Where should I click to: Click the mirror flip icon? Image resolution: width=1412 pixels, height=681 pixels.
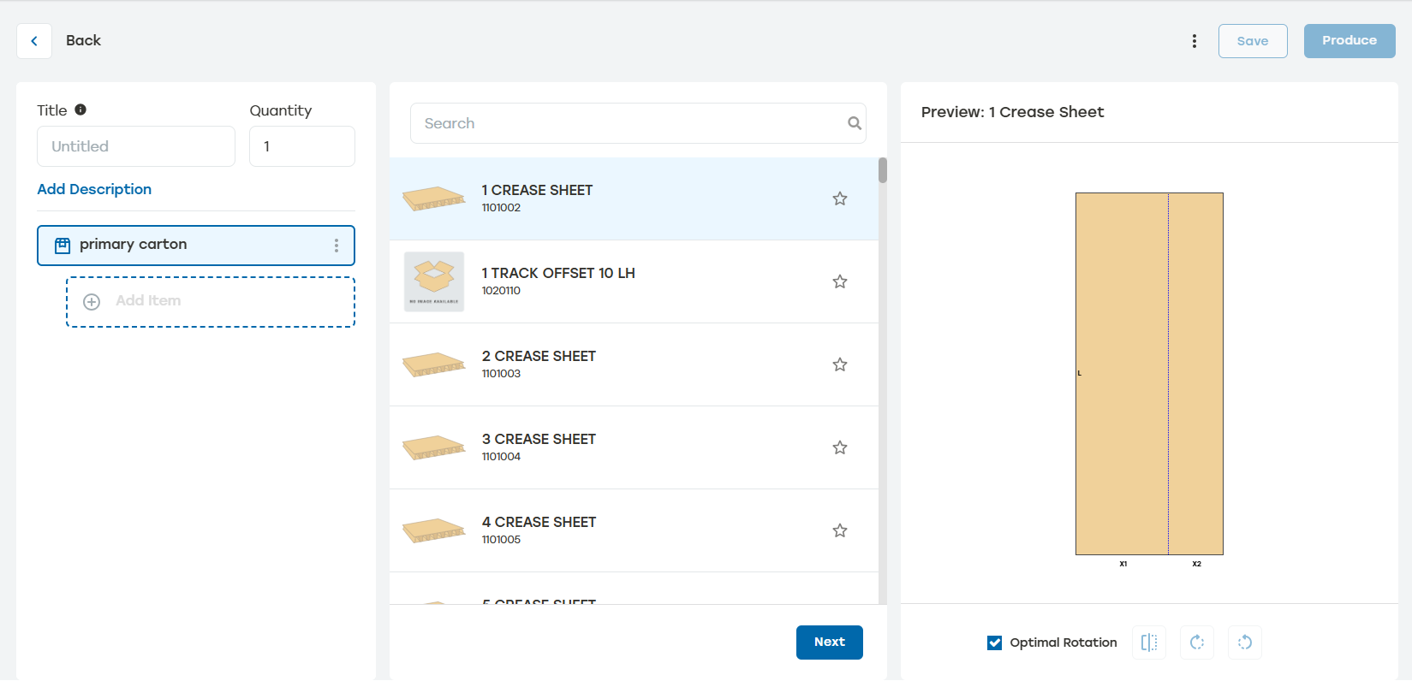pyautogui.click(x=1148, y=643)
